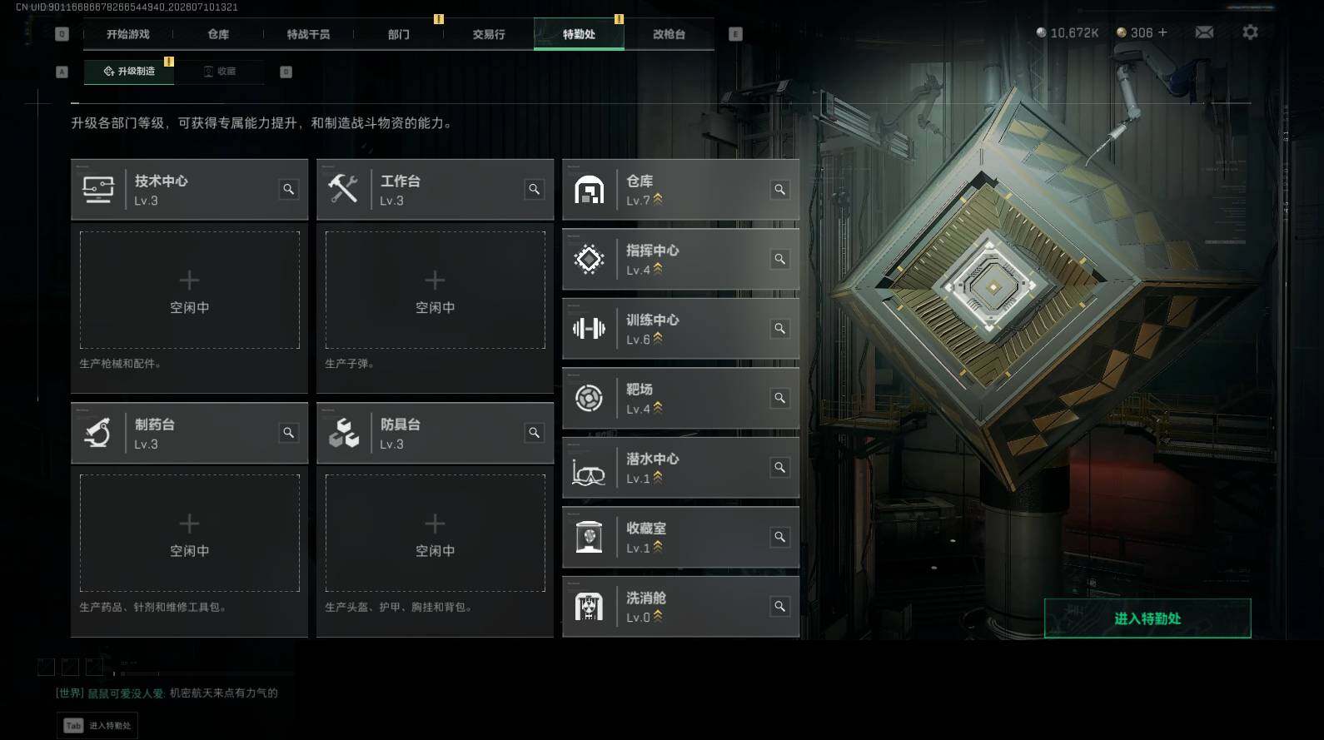1324x740 pixels.
Task: Click the magnifier on 洗消舱 row
Action: click(x=779, y=607)
